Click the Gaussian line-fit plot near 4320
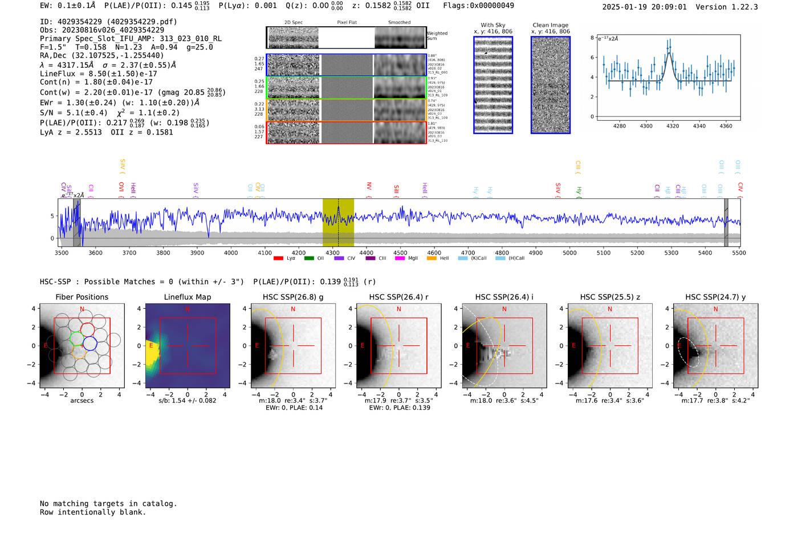The image size is (798, 543). (x=668, y=77)
